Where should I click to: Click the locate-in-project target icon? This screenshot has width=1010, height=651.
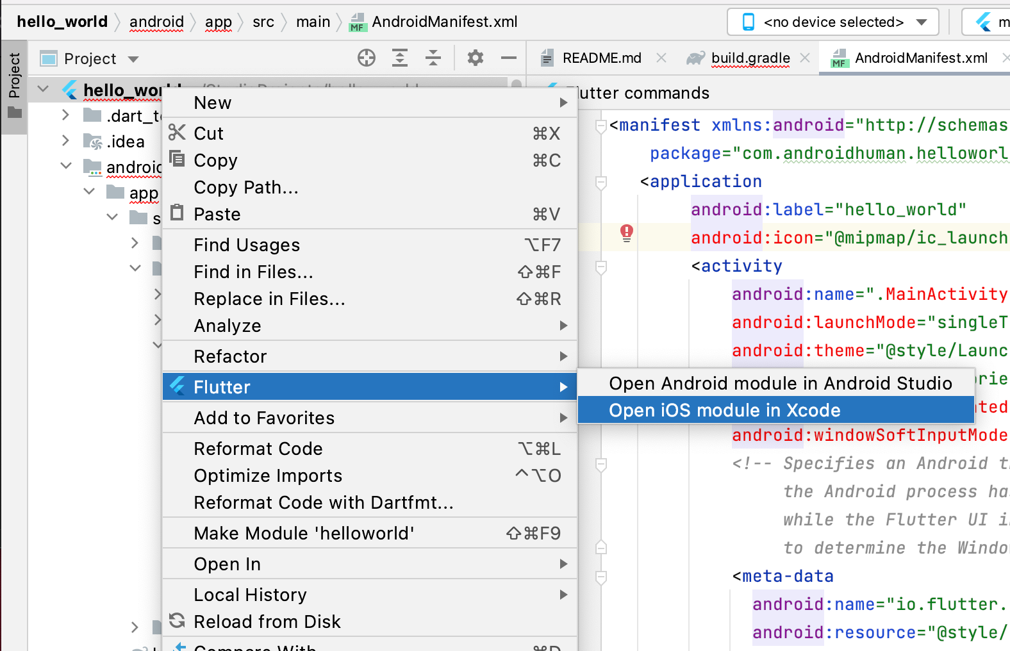(x=367, y=58)
